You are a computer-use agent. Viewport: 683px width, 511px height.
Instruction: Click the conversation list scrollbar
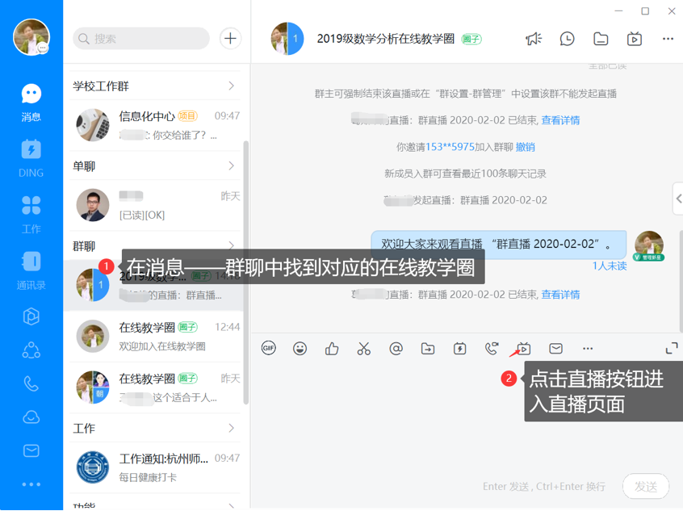[x=245, y=272]
